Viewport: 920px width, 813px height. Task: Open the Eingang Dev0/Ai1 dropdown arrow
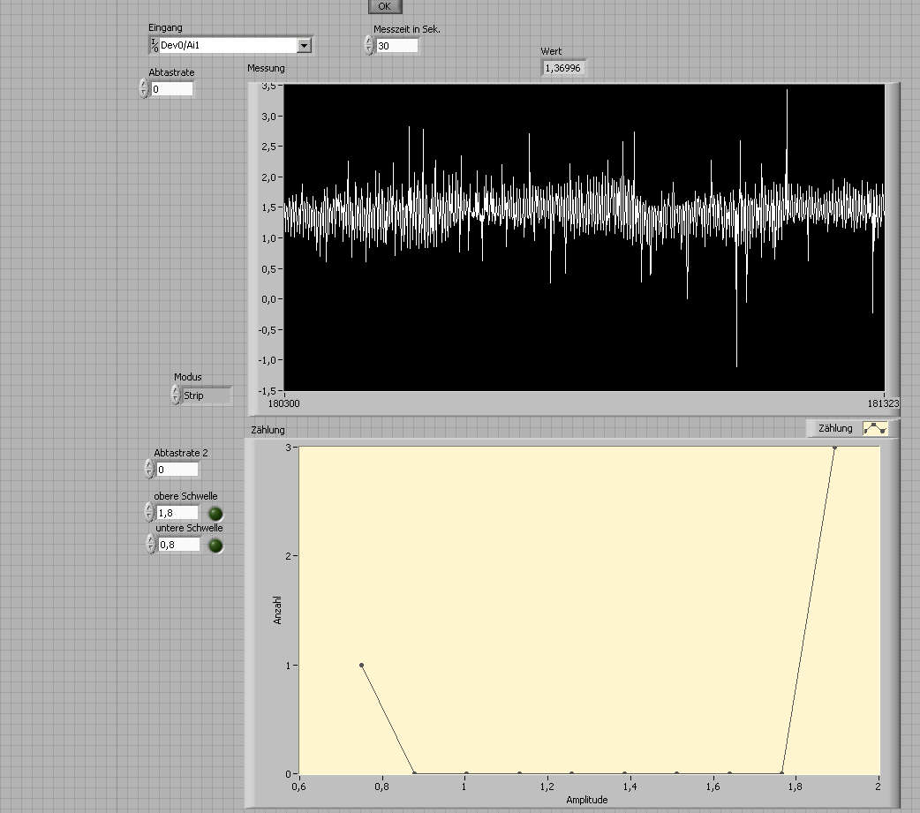coord(304,46)
